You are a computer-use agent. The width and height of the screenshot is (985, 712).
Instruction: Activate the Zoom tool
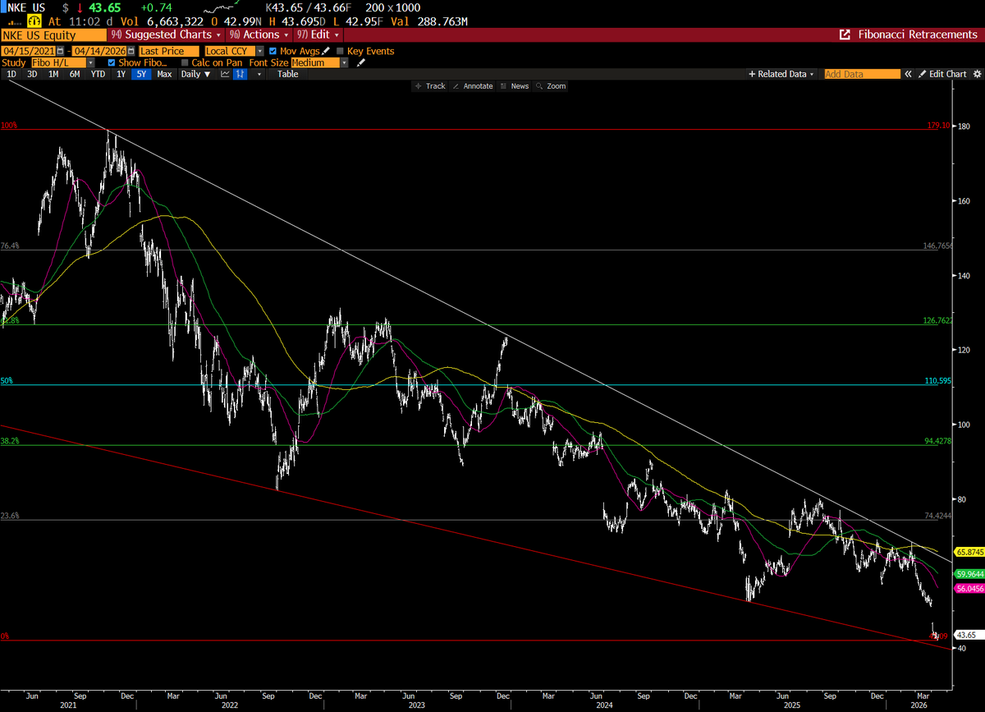tap(551, 86)
